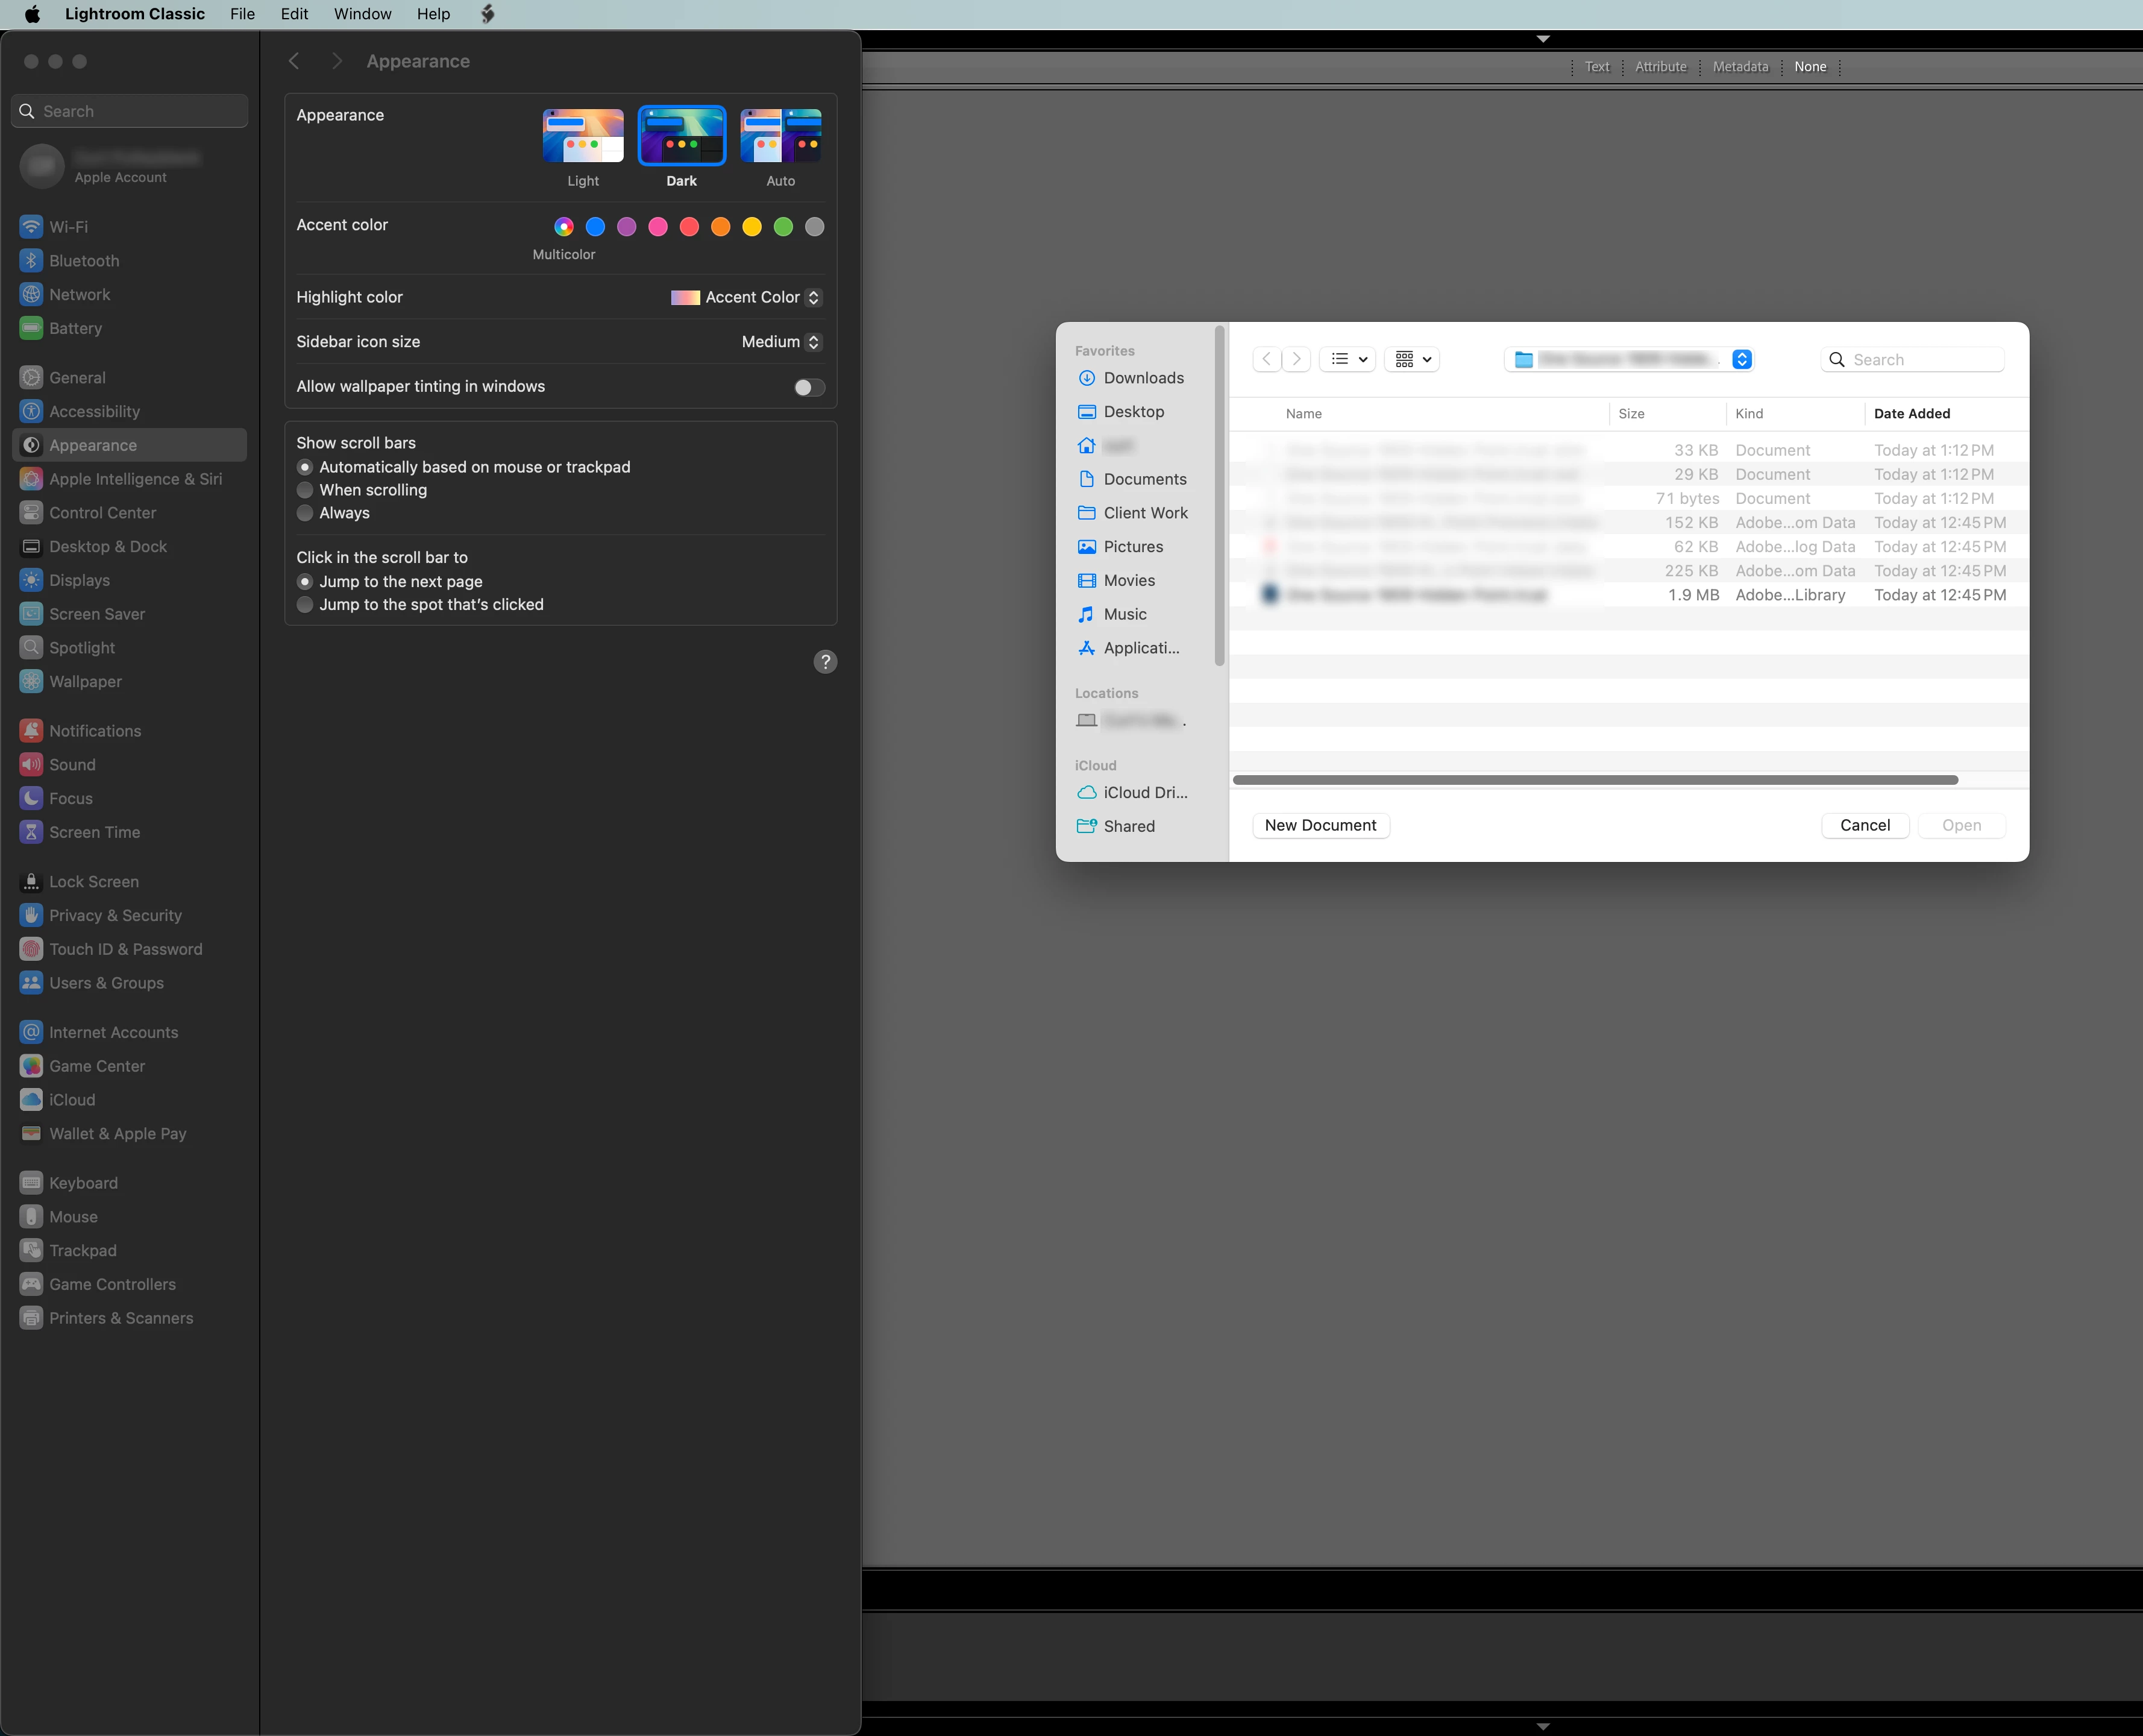Select the purple accent color
This screenshot has height=1736, width=2143.
[x=627, y=227]
